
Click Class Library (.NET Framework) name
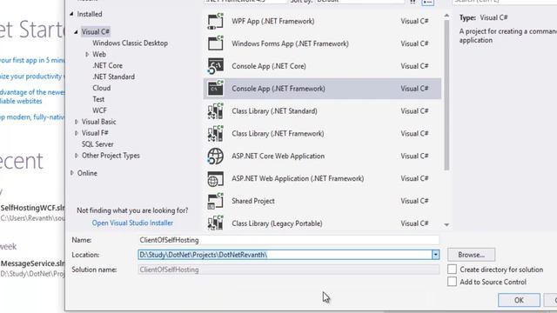(278, 134)
